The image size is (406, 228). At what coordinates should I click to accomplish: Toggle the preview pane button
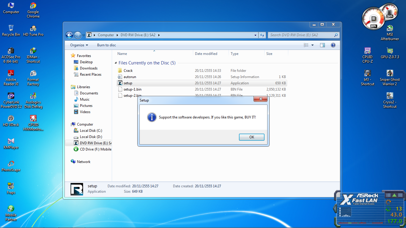tap(322, 45)
